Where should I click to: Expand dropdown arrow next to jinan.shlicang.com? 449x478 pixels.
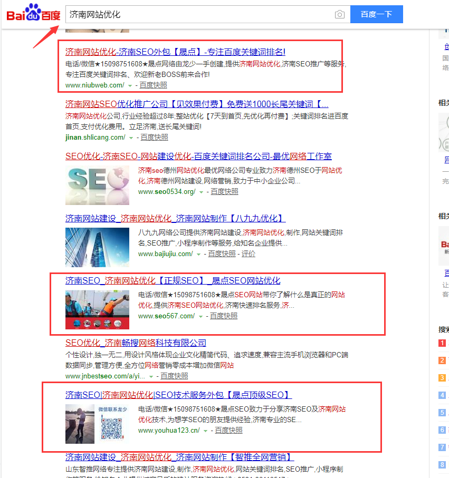pos(131,138)
